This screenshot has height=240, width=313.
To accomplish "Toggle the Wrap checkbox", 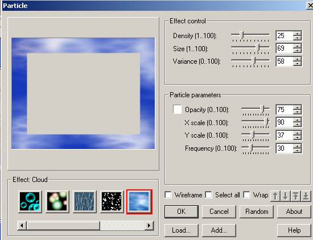I will click(247, 195).
